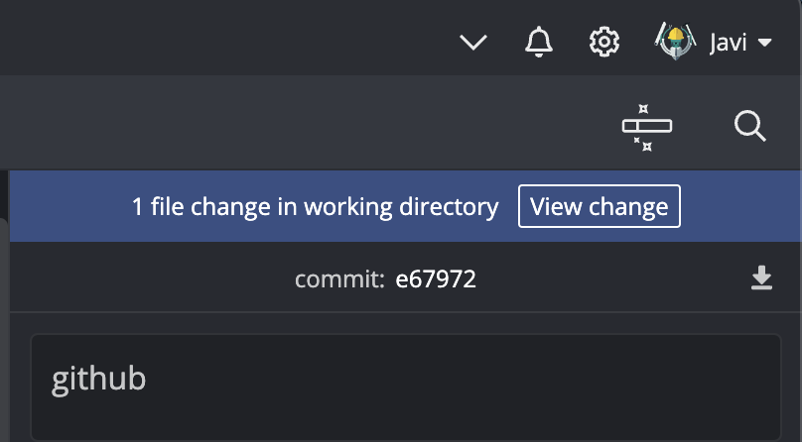
Task: Click the download icon beside commit hash
Action: coord(761,278)
